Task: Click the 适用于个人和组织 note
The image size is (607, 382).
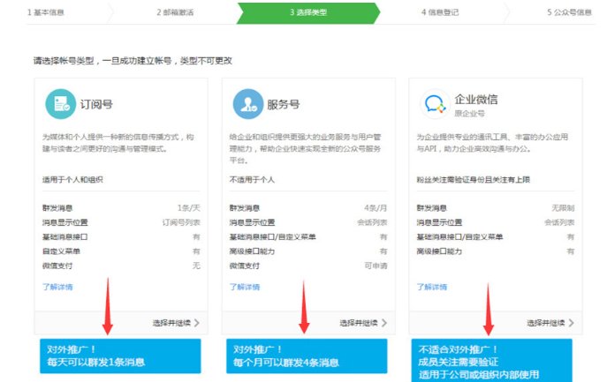Action: [x=72, y=180]
